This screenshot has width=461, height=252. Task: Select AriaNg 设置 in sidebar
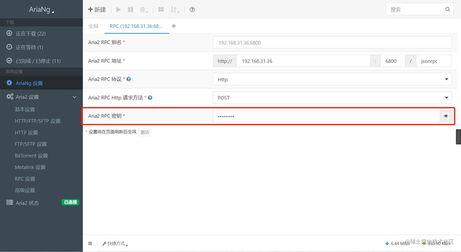click(41, 83)
